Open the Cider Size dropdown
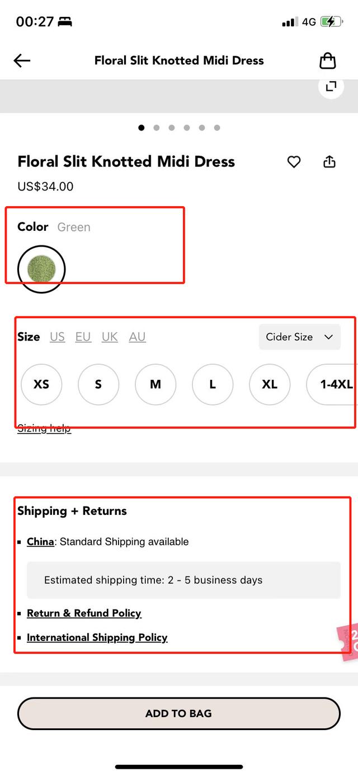 point(299,337)
